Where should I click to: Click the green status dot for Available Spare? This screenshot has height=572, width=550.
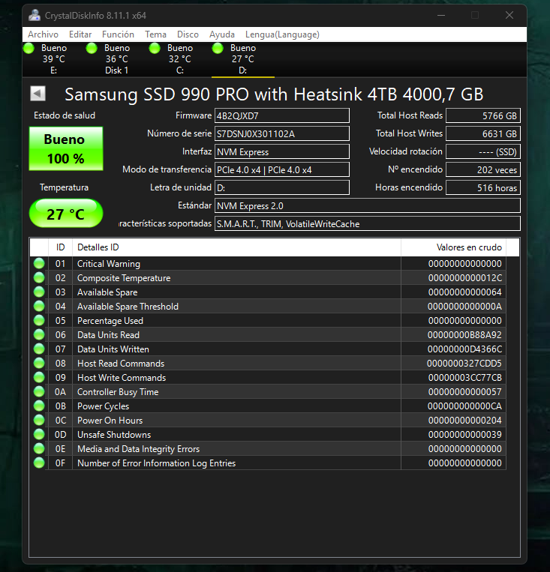tap(39, 292)
